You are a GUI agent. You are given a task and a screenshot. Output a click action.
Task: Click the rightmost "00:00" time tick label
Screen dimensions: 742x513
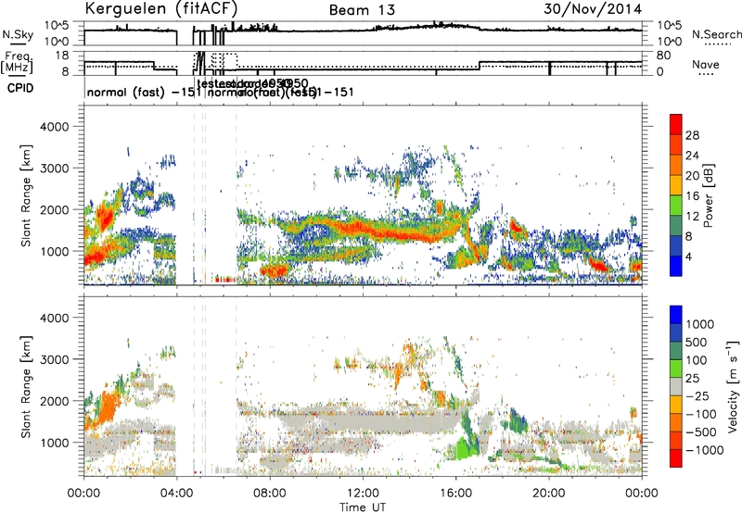tap(642, 494)
